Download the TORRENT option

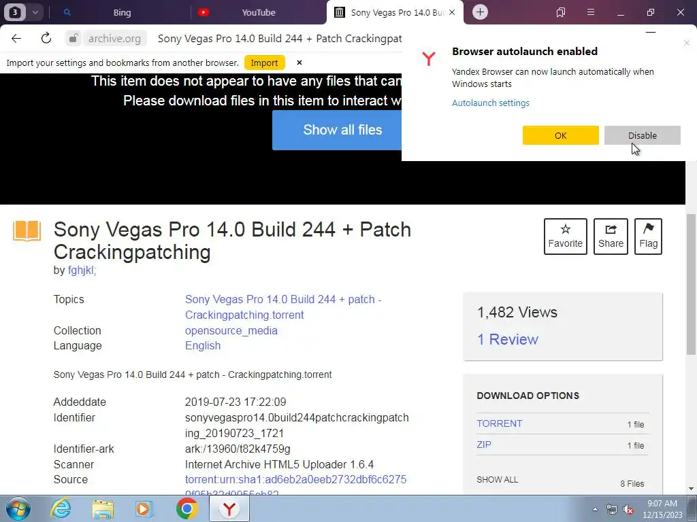click(500, 423)
